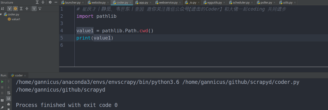Screen dimensions: 328x110
Task: Toggle alphabetical sort in Structure toolbar
Action: click(x=2, y=8)
